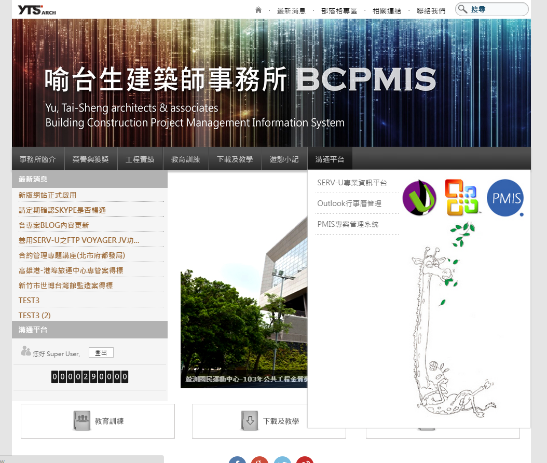
Task: Click the 登出 logout button
Action: (101, 353)
